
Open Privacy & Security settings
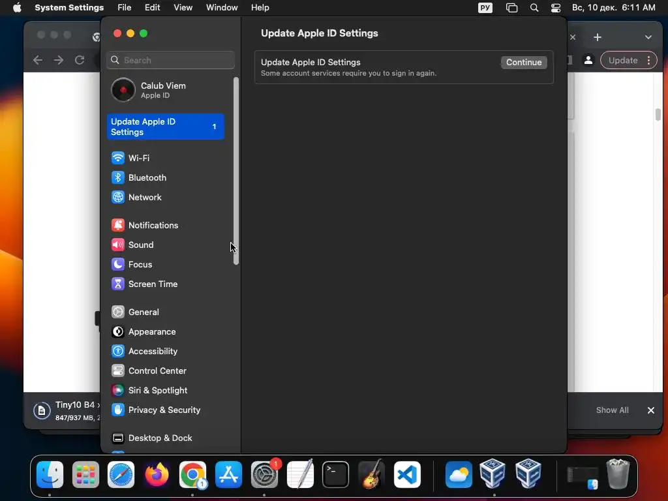pos(165,410)
